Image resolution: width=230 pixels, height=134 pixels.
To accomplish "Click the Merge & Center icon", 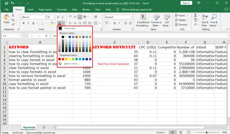I will coord(96,23).
